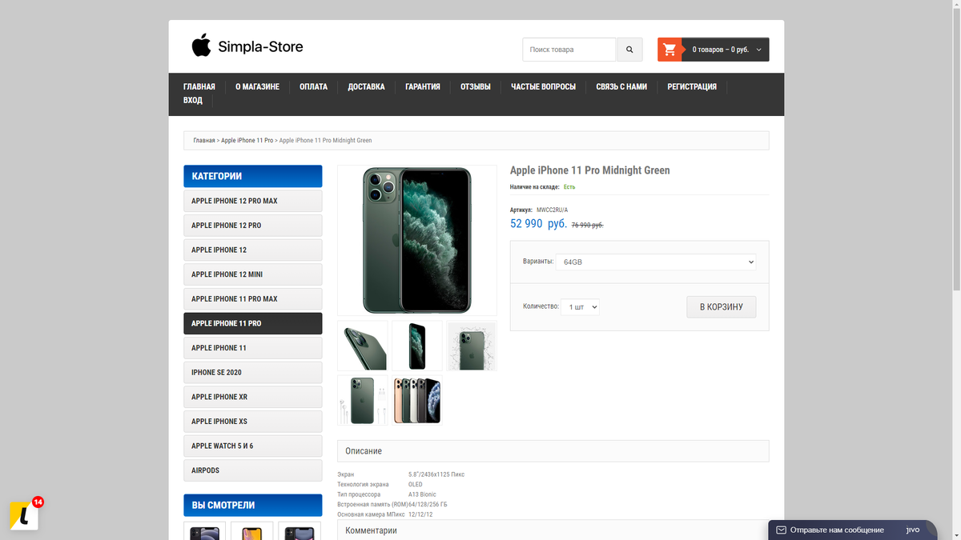Screen dimensions: 961x540
Task: Open the ГАРАНТИЯ menu item
Action: click(x=423, y=86)
